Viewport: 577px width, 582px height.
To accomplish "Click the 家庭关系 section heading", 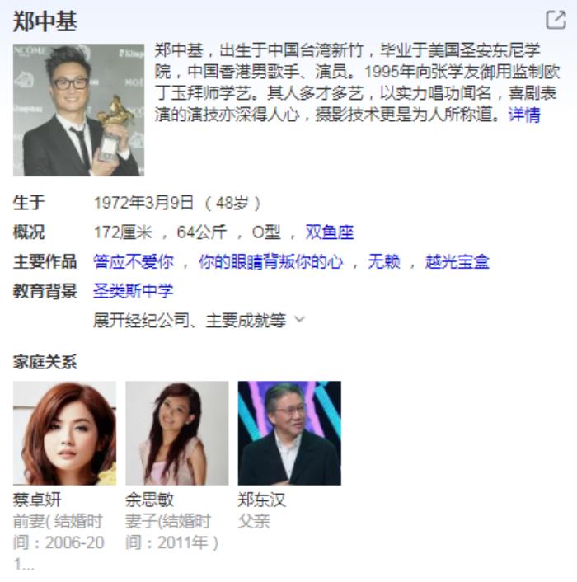I will [x=45, y=362].
